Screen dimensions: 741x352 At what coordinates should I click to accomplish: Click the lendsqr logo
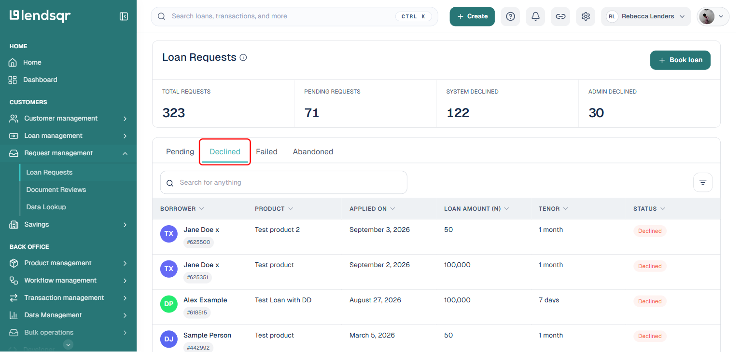[40, 16]
